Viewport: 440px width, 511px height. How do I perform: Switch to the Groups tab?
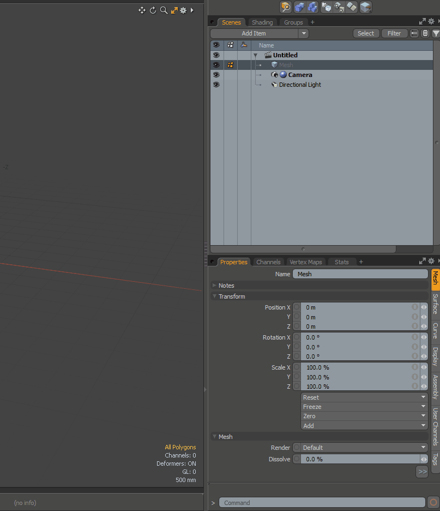pyautogui.click(x=293, y=22)
